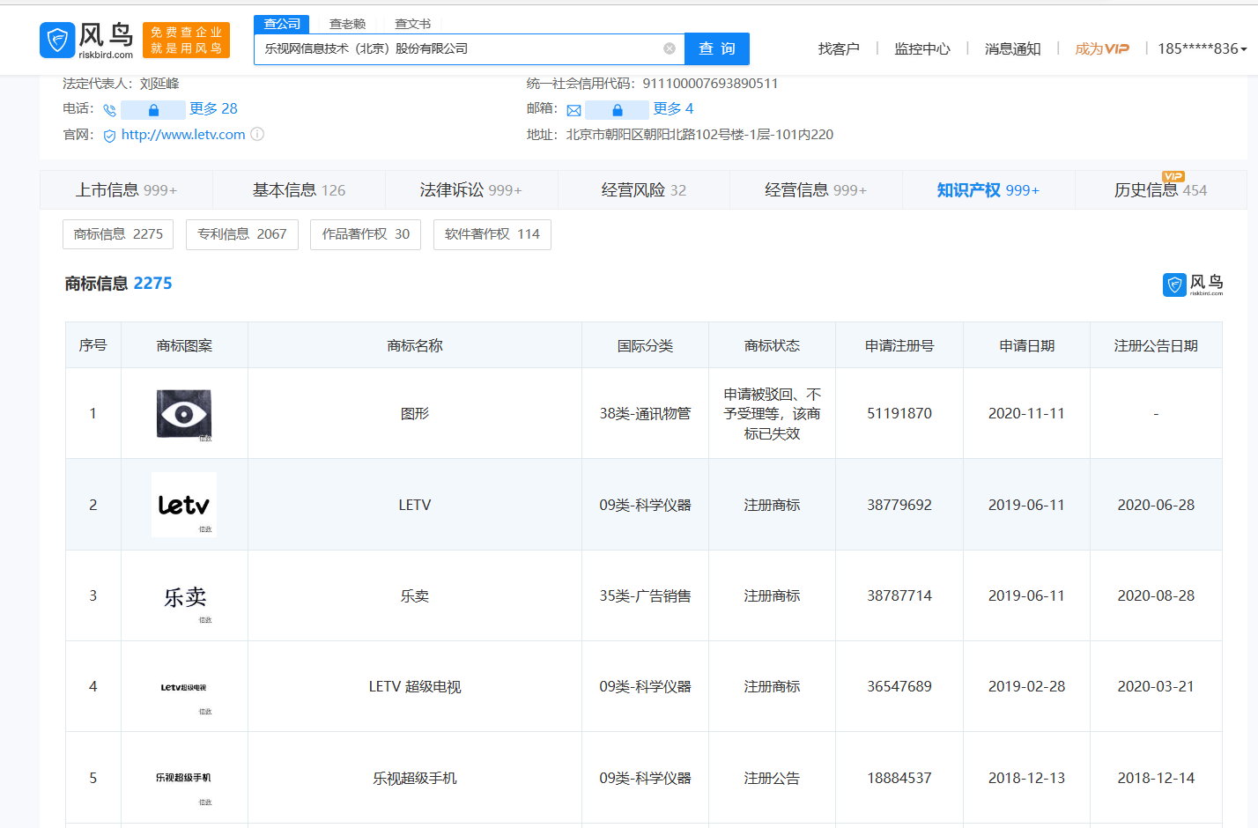Switch to 经营风险 tab
Viewport: 1258px width, 828px height.
click(643, 190)
